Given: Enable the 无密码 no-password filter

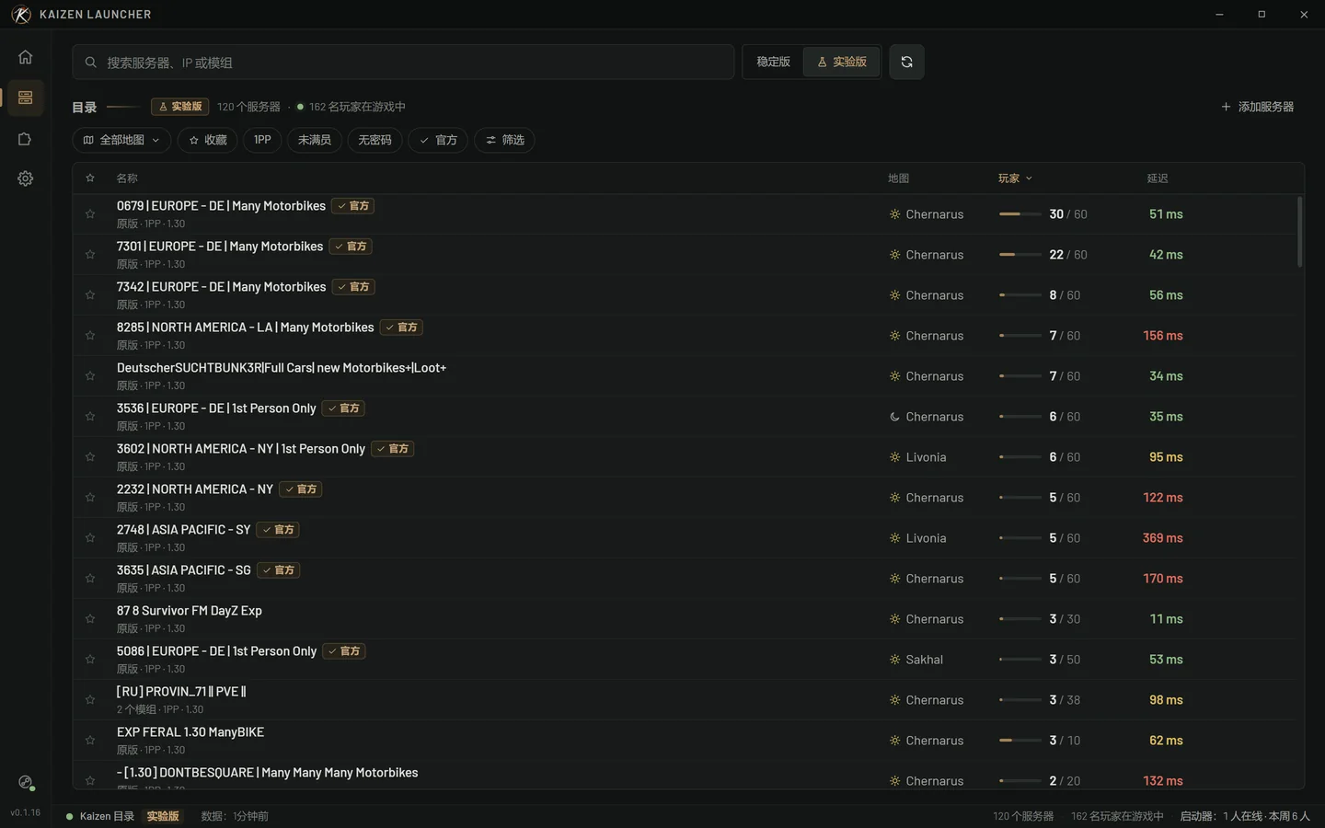Looking at the screenshot, I should tap(374, 140).
